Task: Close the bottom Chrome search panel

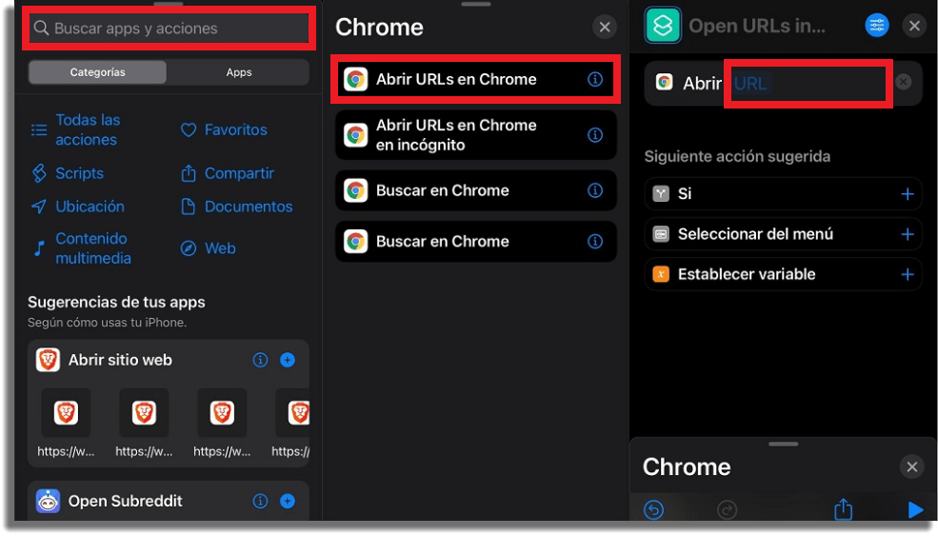Action: click(911, 467)
